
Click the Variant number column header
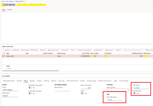48,53
